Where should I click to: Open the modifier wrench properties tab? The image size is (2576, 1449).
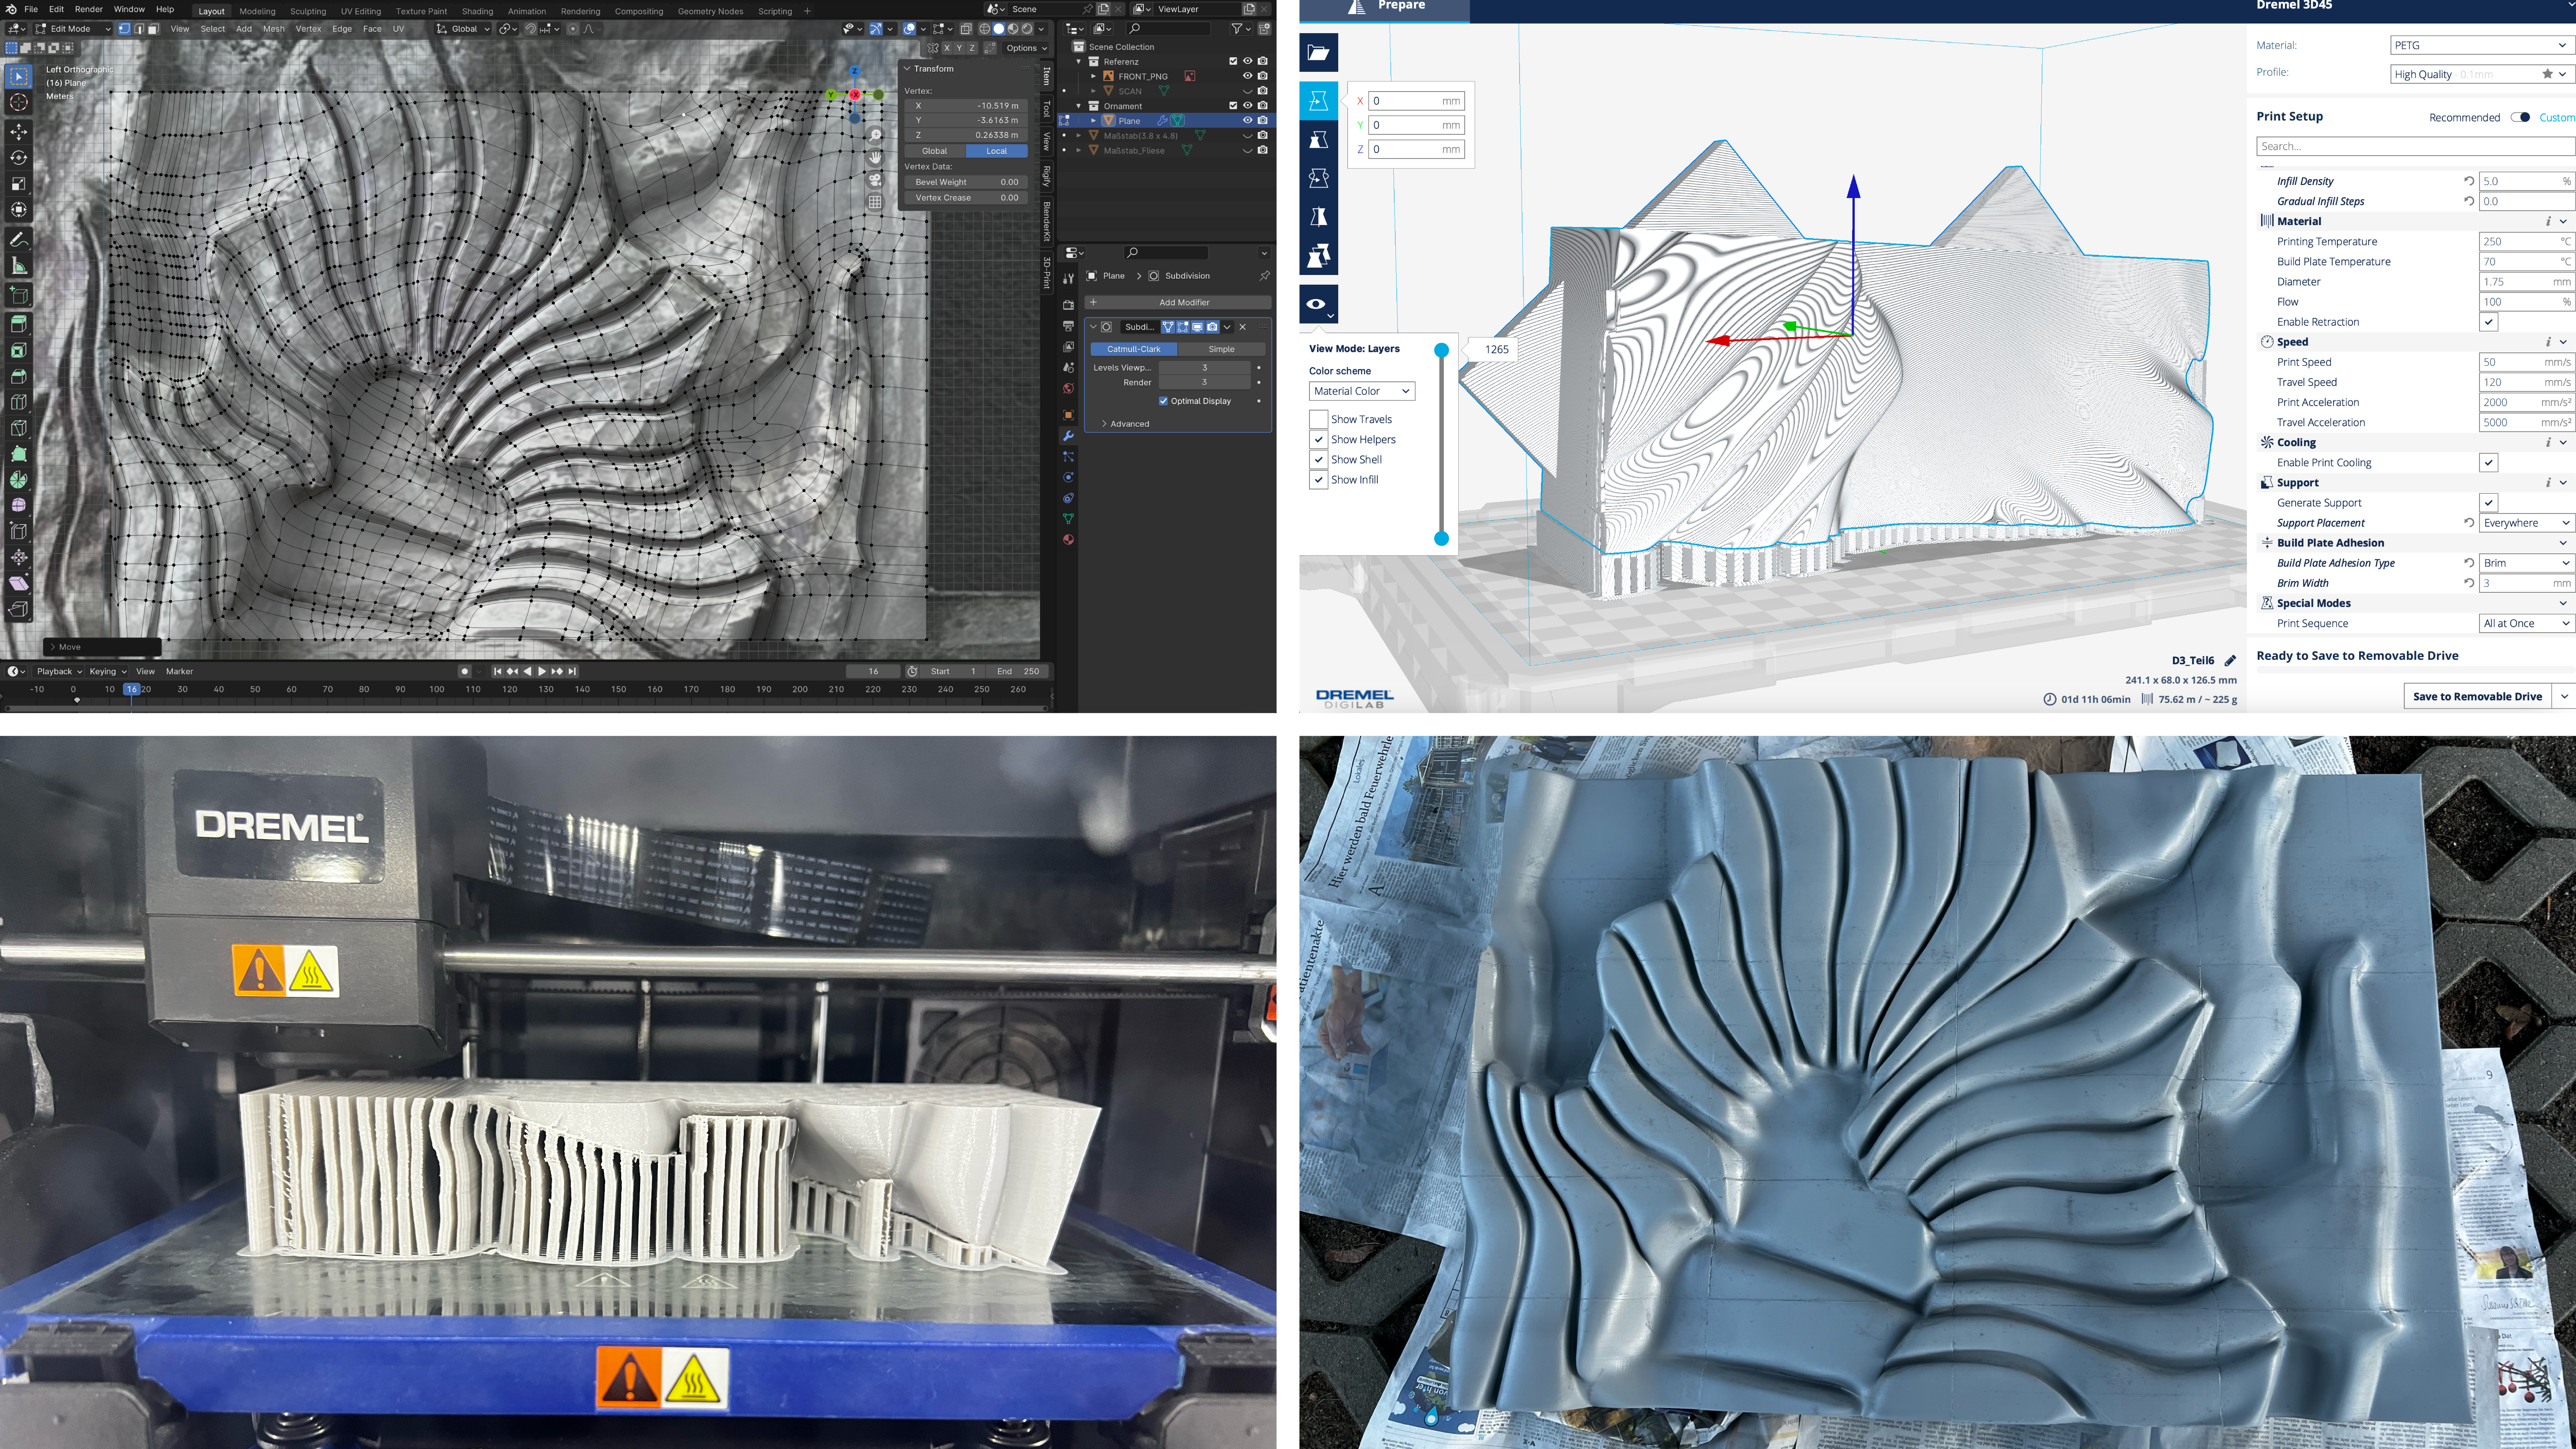pos(1068,436)
